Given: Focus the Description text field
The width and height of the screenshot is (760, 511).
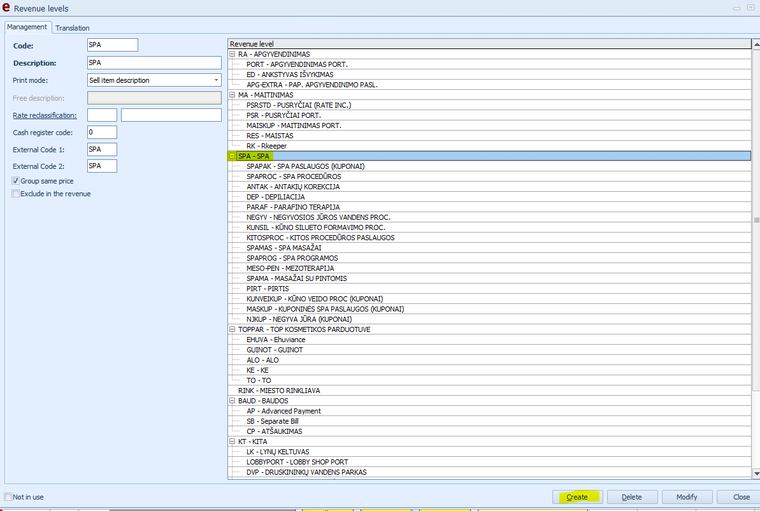Looking at the screenshot, I should [154, 62].
